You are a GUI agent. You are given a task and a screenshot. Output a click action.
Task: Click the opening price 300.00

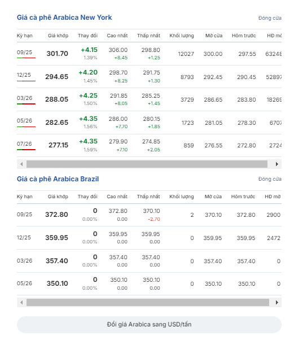213,54
